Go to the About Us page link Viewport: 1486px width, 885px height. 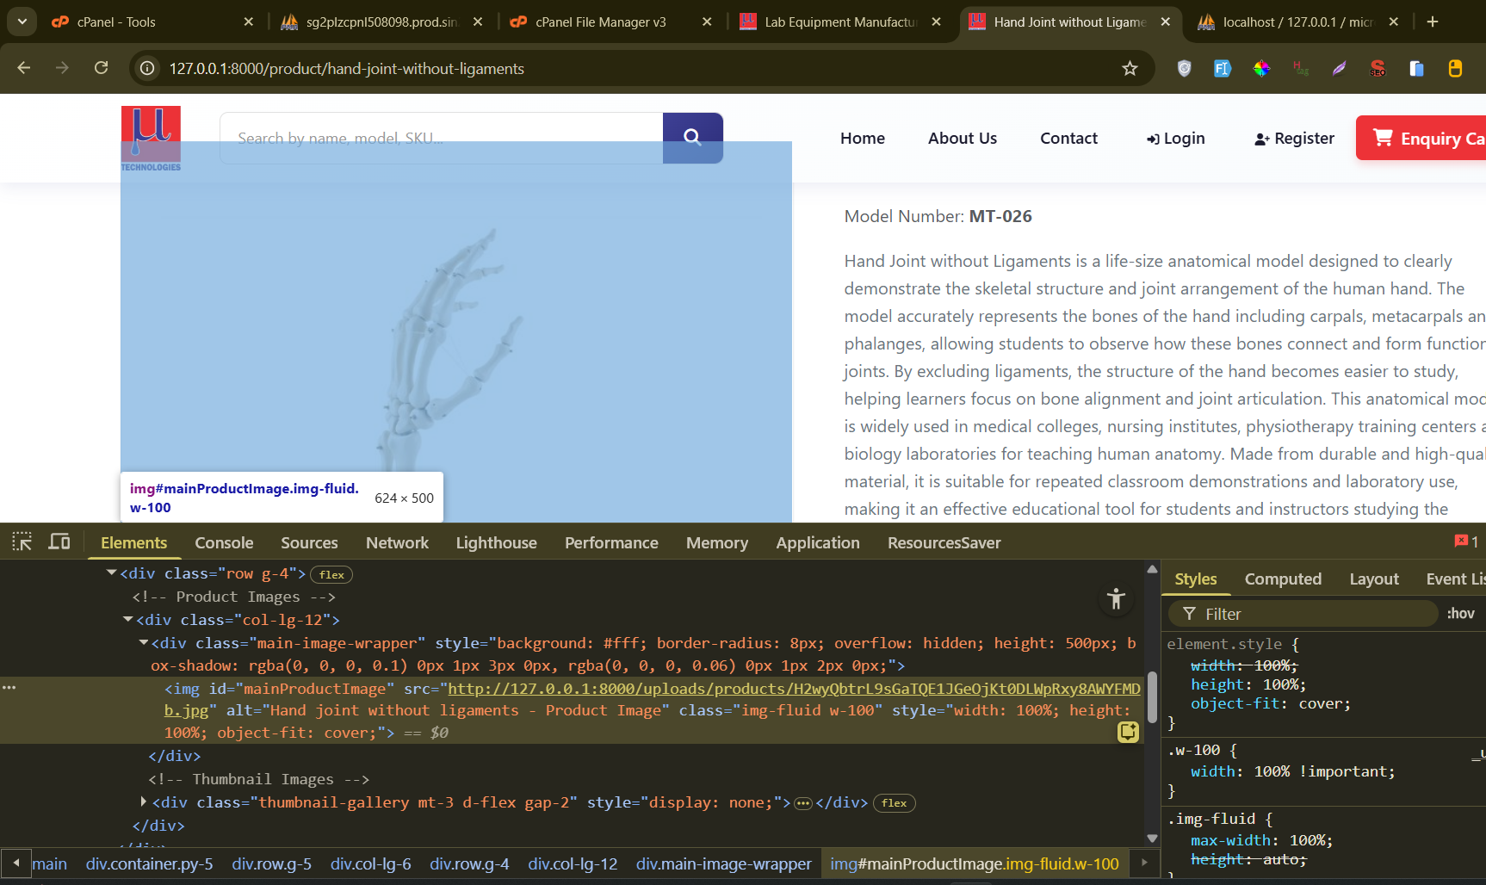pyautogui.click(x=962, y=139)
